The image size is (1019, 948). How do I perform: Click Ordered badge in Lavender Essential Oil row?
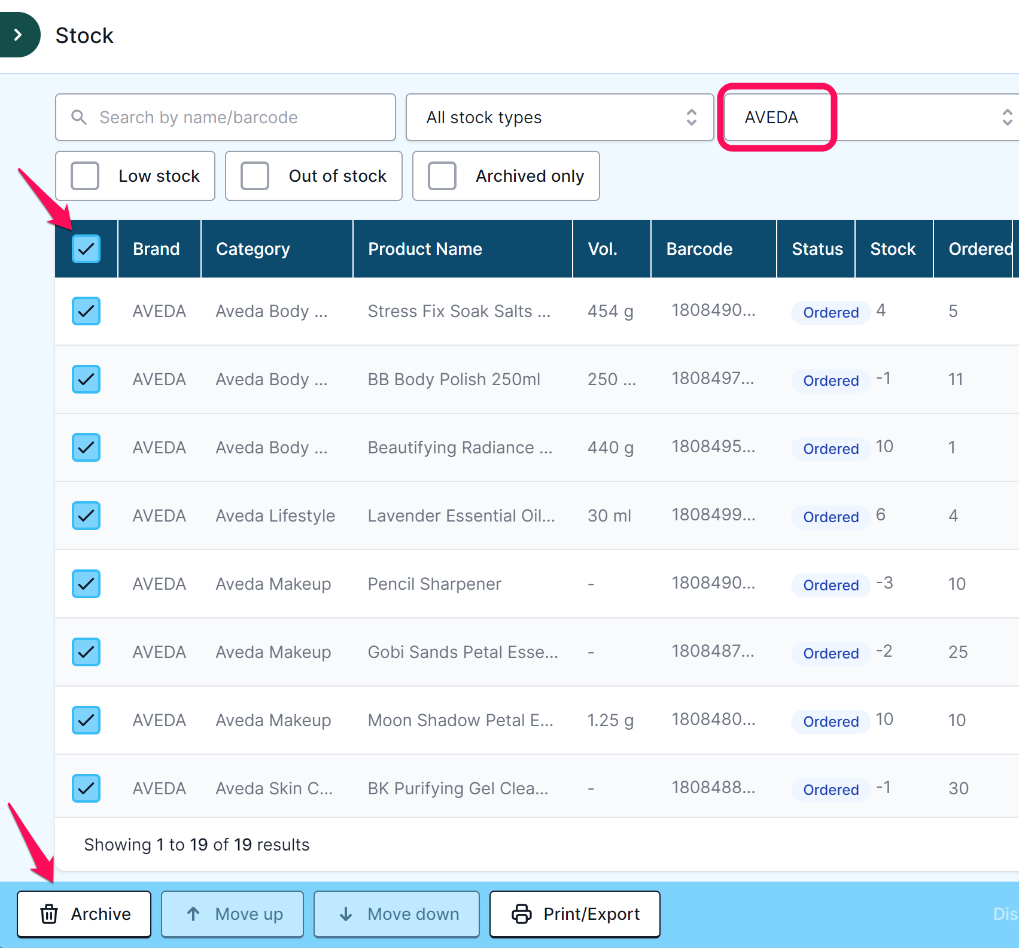click(831, 517)
